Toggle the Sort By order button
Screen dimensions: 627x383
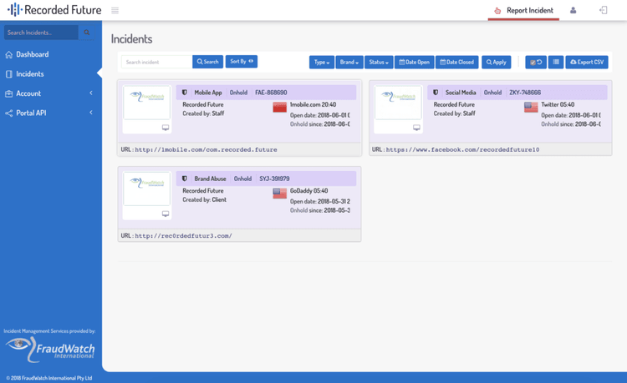pos(242,62)
